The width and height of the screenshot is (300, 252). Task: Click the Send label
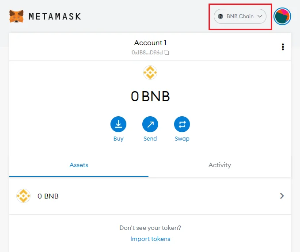click(x=150, y=138)
